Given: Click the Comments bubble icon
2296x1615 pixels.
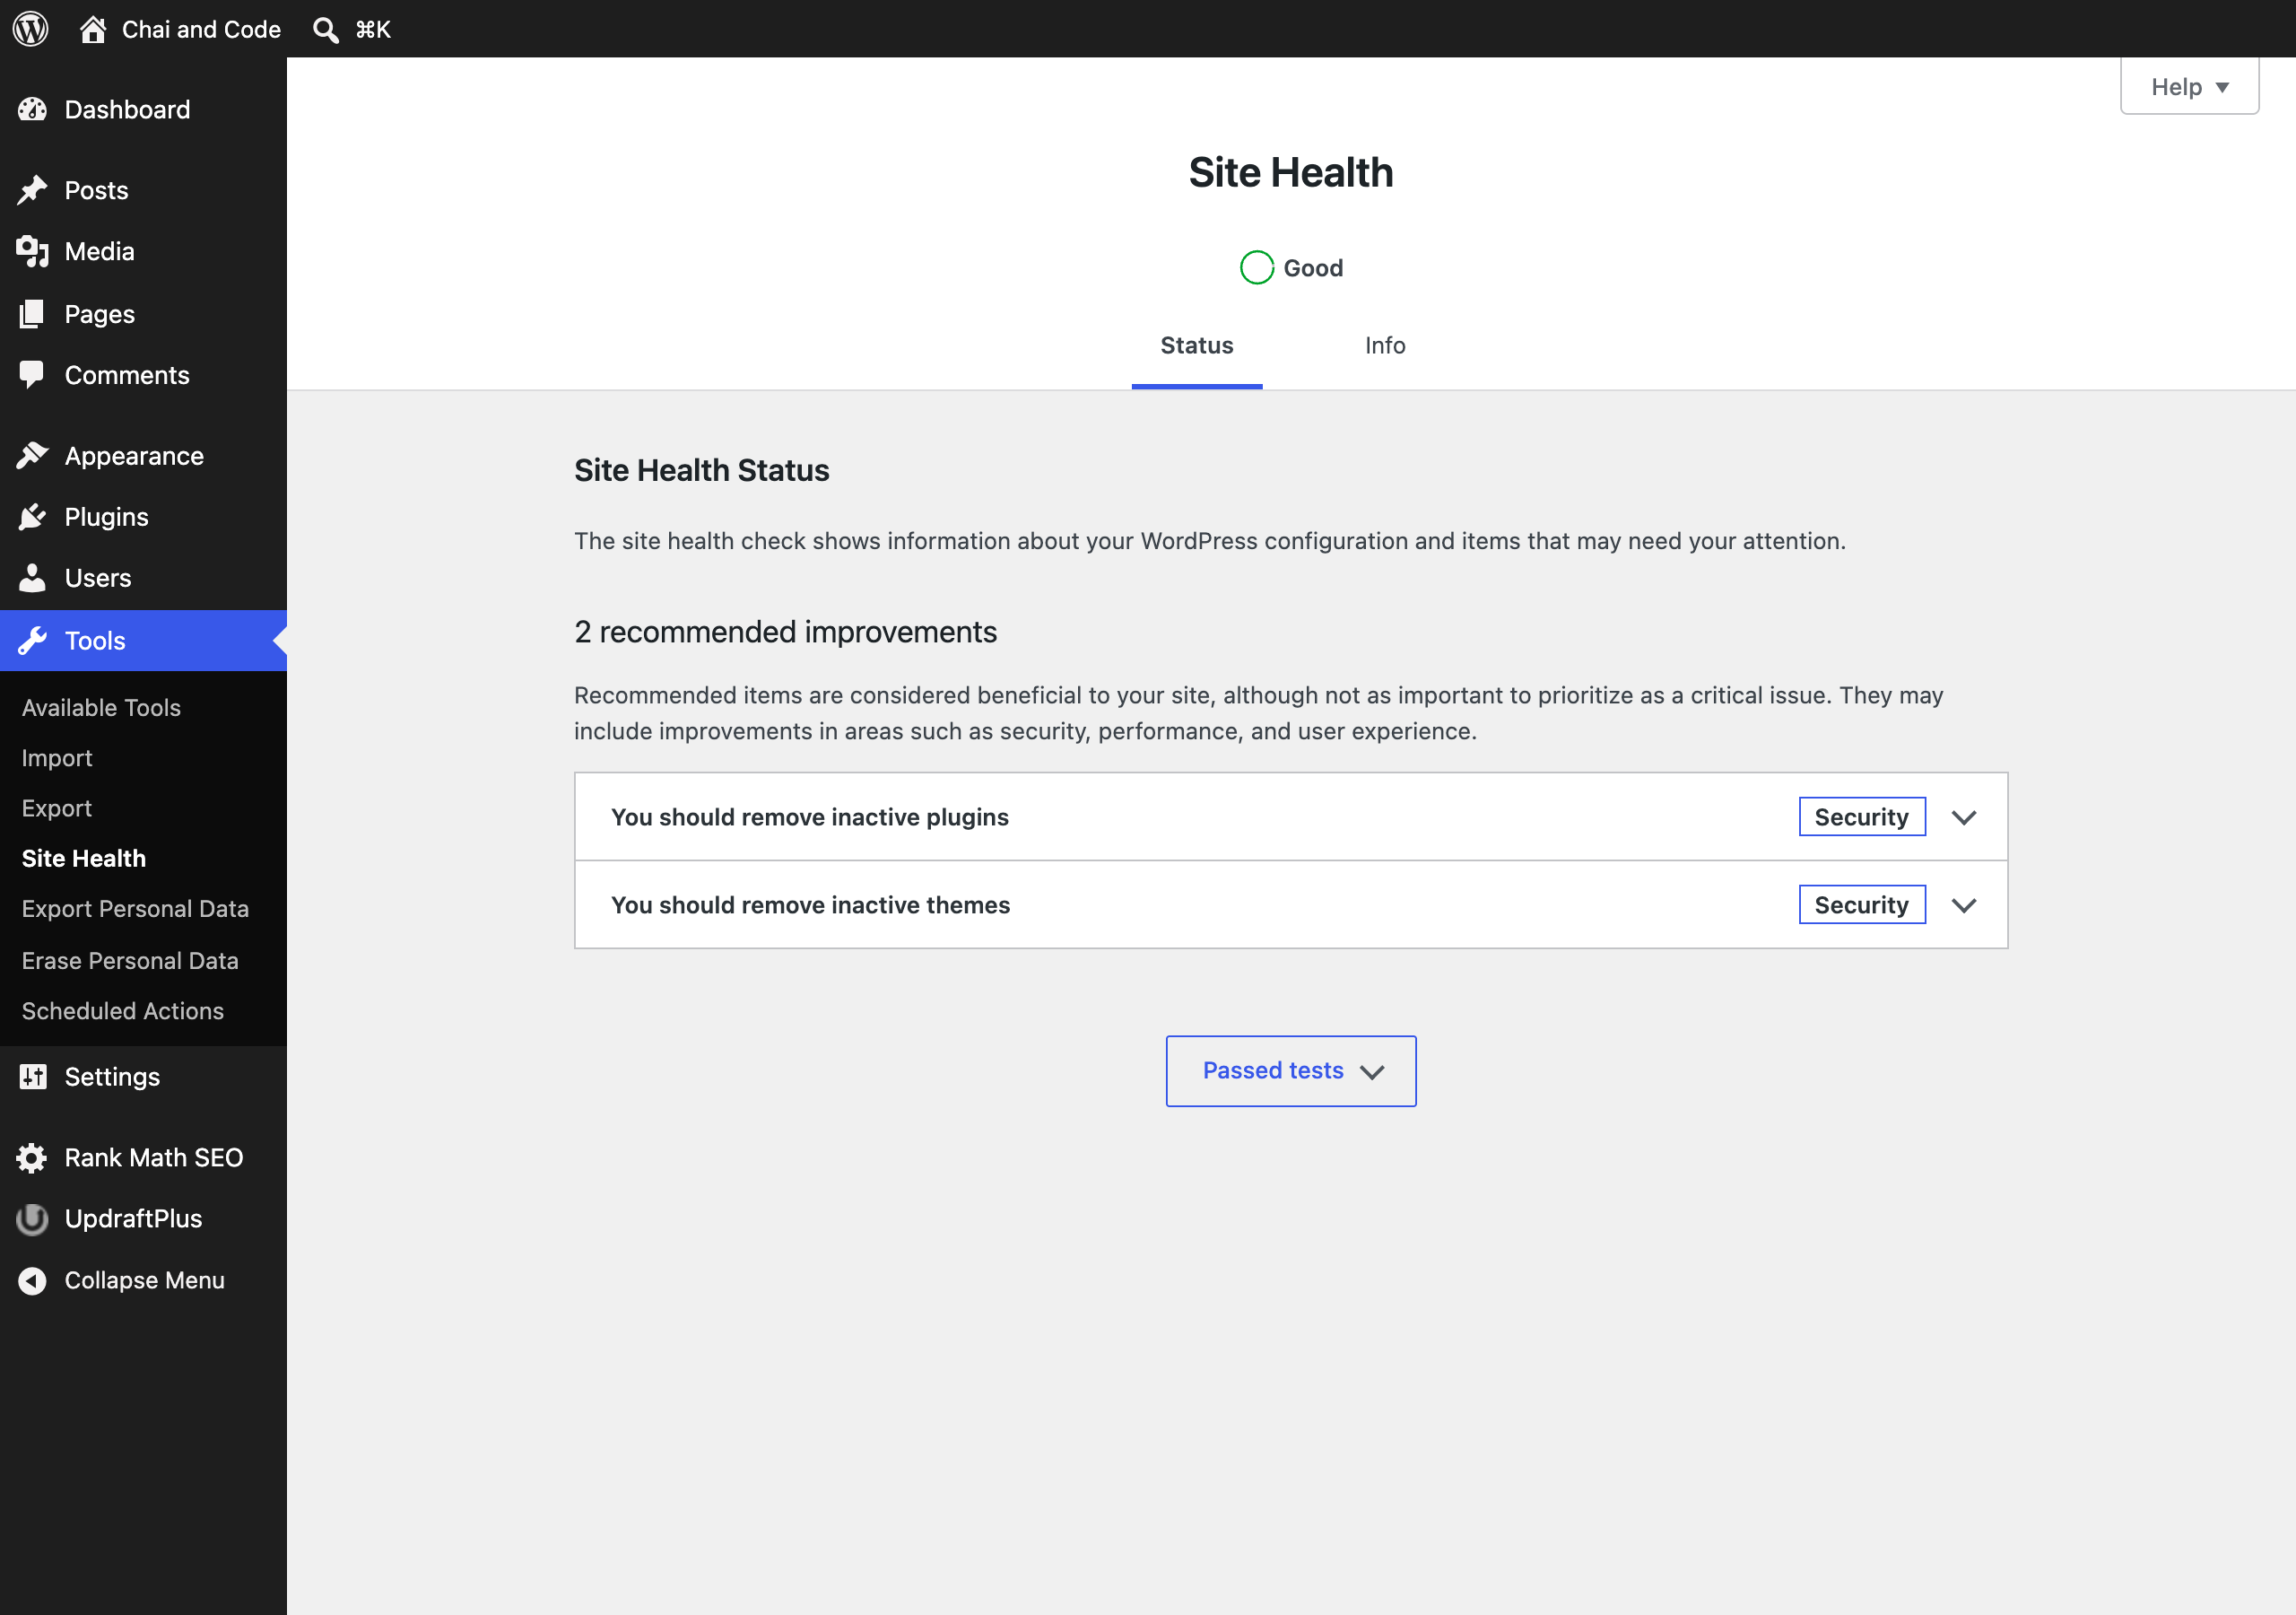Looking at the screenshot, I should pyautogui.click(x=32, y=375).
